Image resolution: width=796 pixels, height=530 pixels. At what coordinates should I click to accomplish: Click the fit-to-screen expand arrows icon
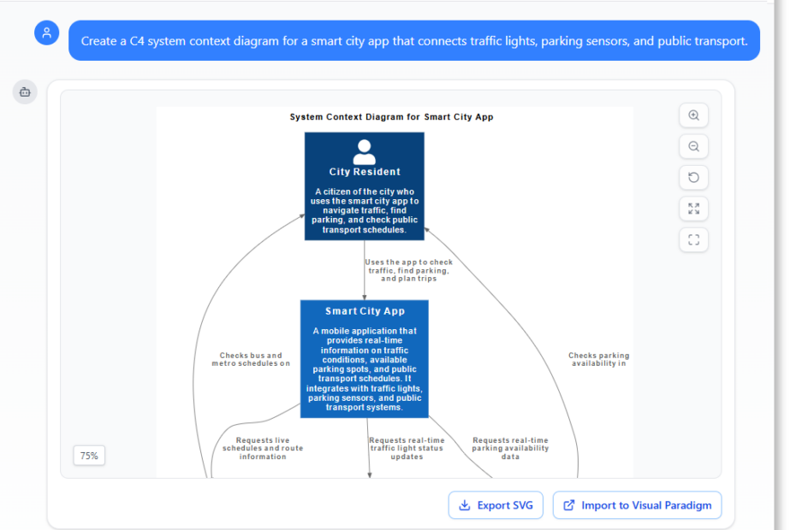pyautogui.click(x=693, y=209)
